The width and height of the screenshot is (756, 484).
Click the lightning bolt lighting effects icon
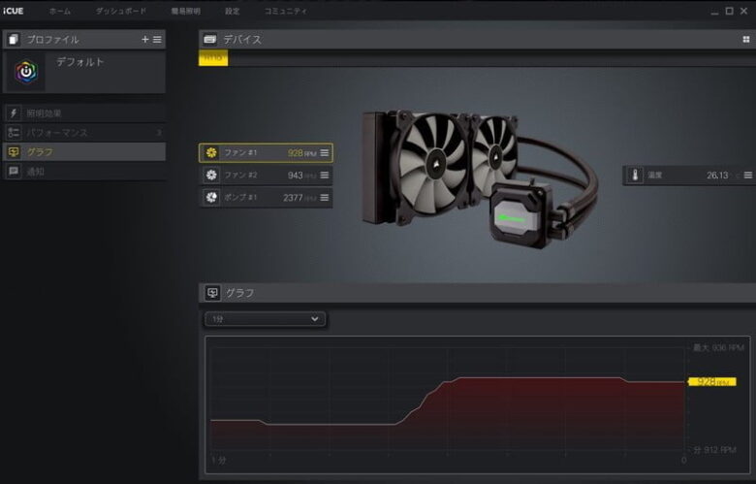click(14, 113)
